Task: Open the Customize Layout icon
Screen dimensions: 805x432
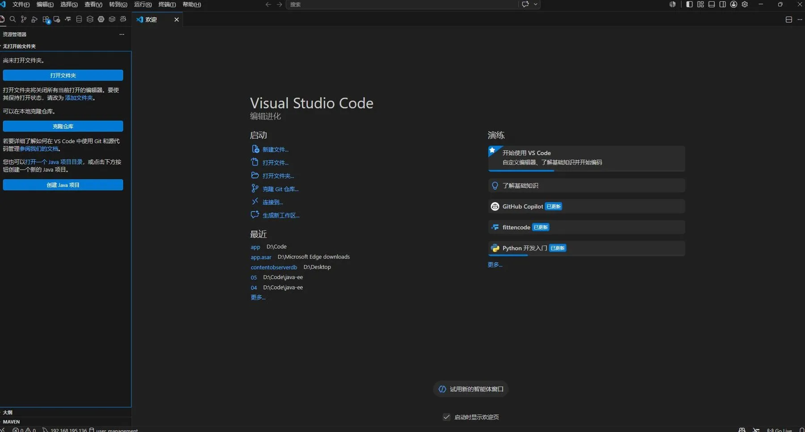Action: tap(700, 4)
